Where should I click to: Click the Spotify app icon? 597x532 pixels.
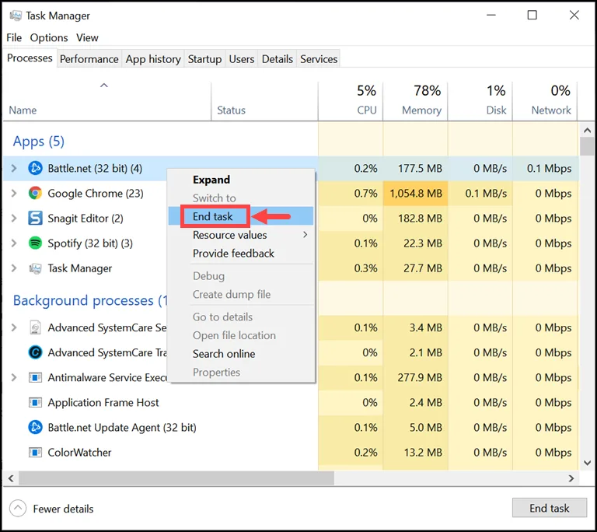coord(36,243)
